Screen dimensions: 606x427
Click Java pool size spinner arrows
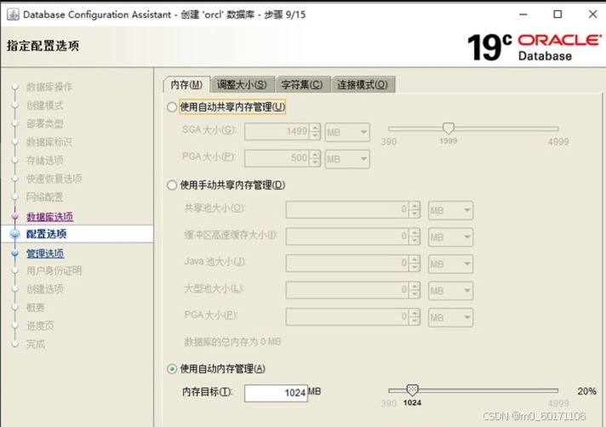pyautogui.click(x=414, y=264)
